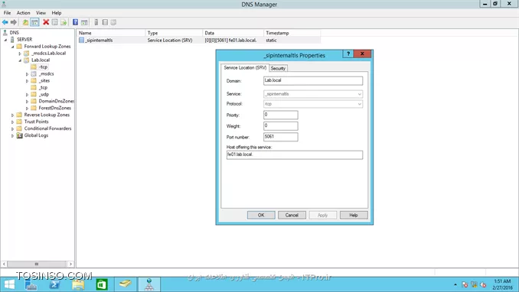Click the tree pane scroll-right arrow
The image size is (519, 292).
[70, 264]
